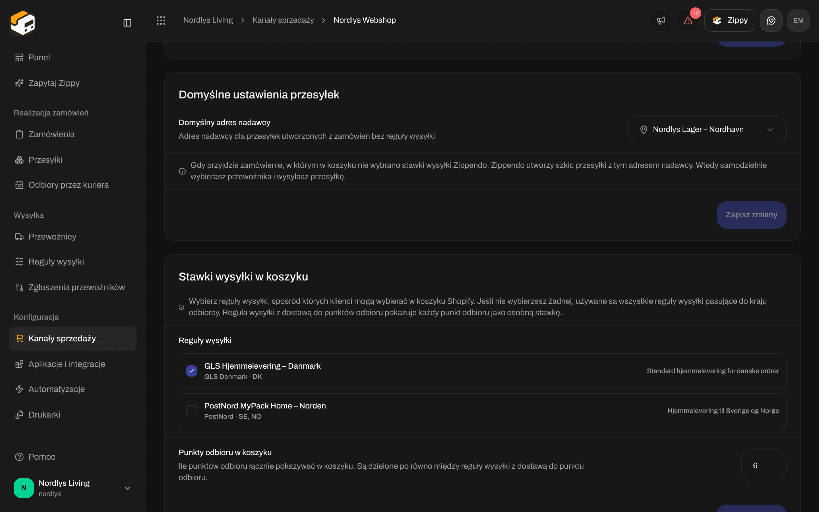This screenshot has width=819, height=512.
Task: Click the Nordlys Webshop breadcrumb
Action: [365, 20]
